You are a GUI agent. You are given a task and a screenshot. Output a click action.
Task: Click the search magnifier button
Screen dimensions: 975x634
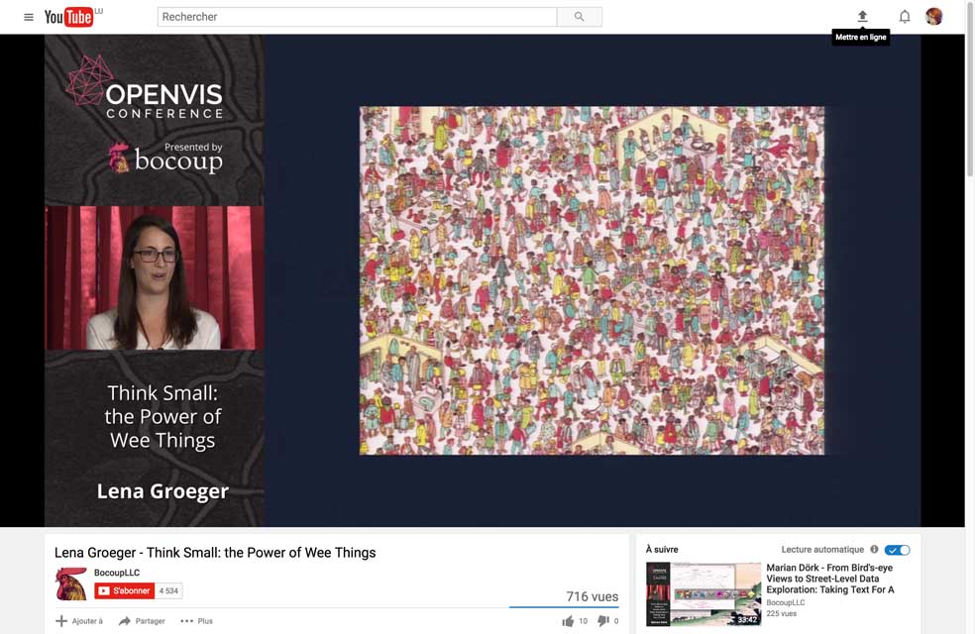[x=579, y=17]
